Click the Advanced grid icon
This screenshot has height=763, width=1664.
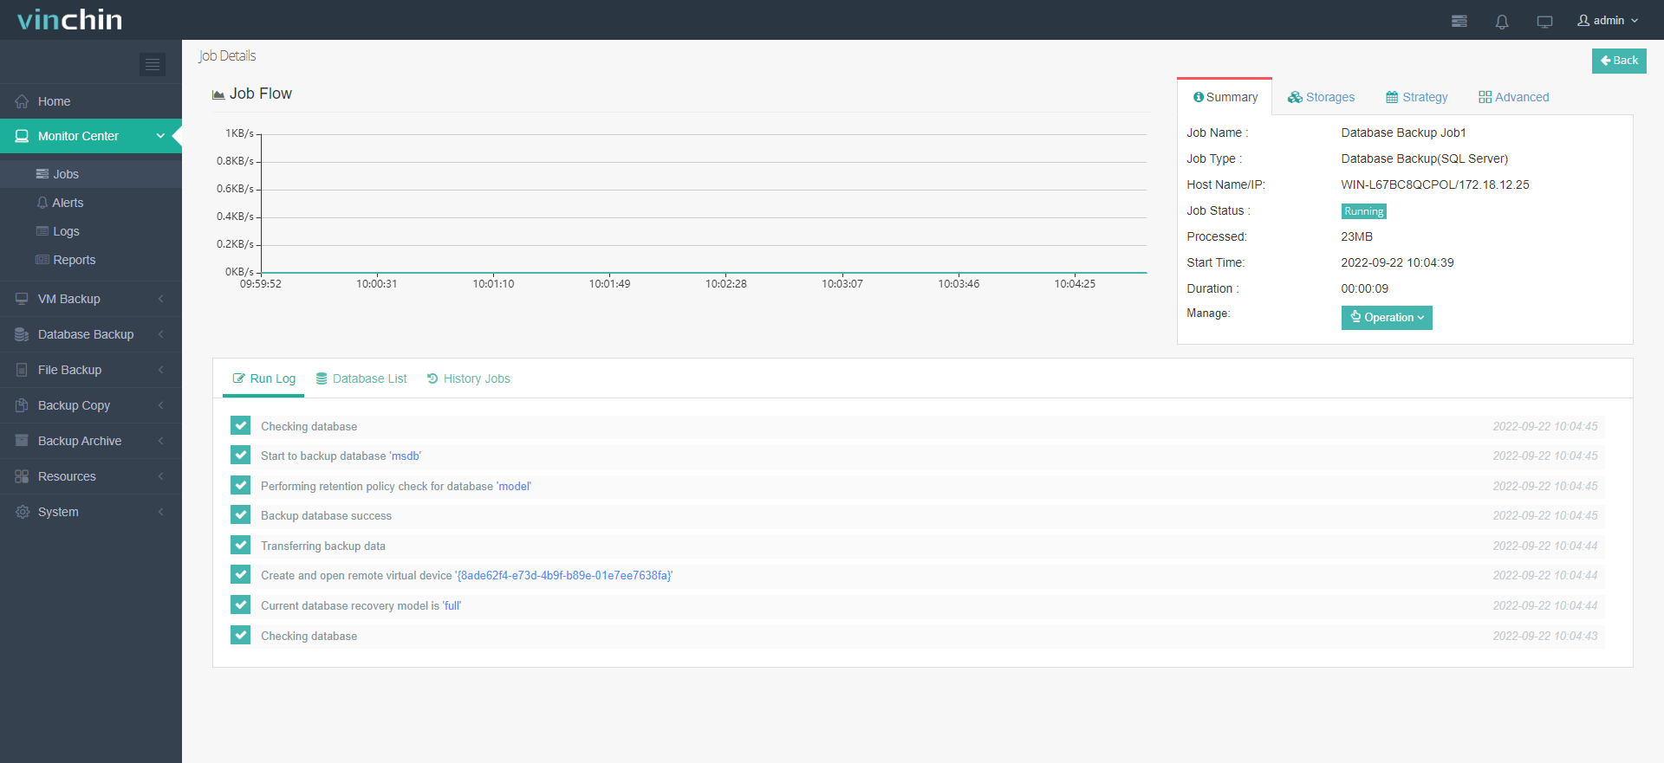pos(1485,97)
